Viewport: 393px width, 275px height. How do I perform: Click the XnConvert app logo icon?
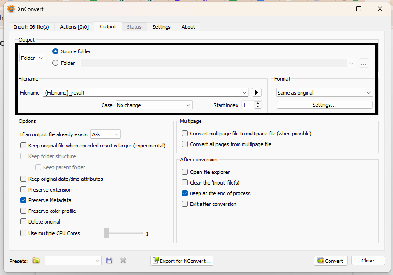pyautogui.click(x=11, y=9)
